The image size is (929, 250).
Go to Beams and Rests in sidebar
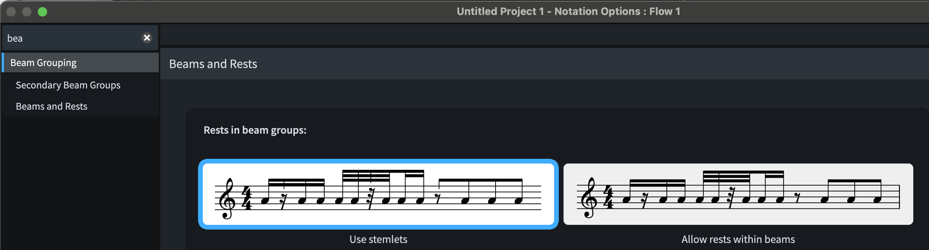coord(51,107)
